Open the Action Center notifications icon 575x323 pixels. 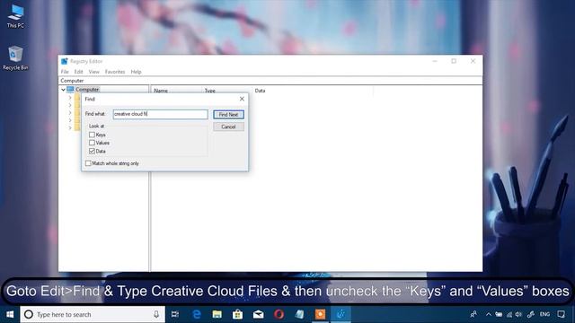tap(561, 314)
